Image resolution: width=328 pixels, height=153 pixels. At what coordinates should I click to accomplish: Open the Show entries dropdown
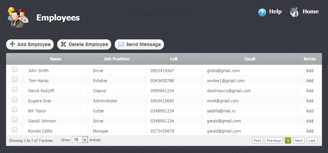80,140
